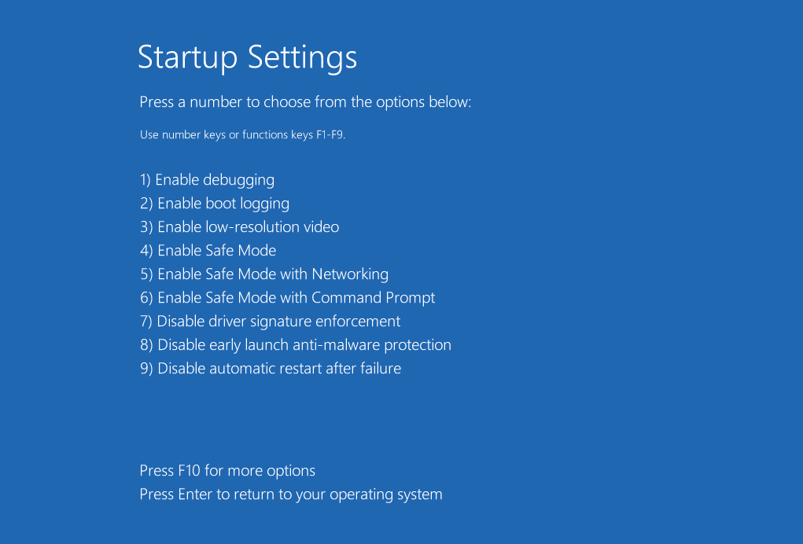Click the F10 for more options line
The height and width of the screenshot is (544, 803).
(227, 471)
